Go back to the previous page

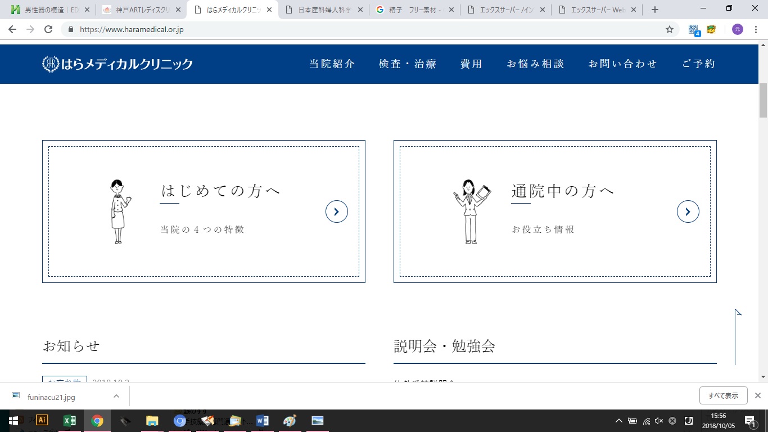(x=12, y=29)
